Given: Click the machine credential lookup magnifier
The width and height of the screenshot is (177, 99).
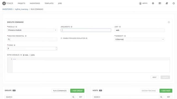Looking at the screenshot, I should 9,39.
